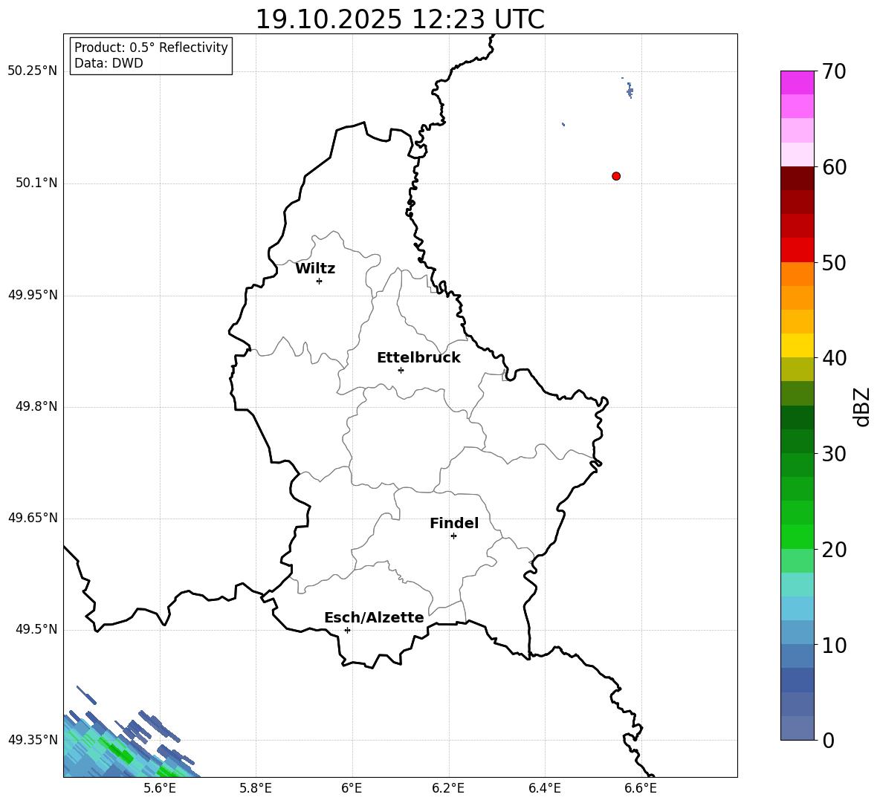
Task: Click the 0 tick on the colorbar
Action: pyautogui.click(x=828, y=740)
